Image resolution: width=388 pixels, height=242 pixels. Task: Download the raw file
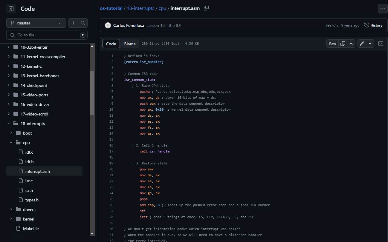351,44
